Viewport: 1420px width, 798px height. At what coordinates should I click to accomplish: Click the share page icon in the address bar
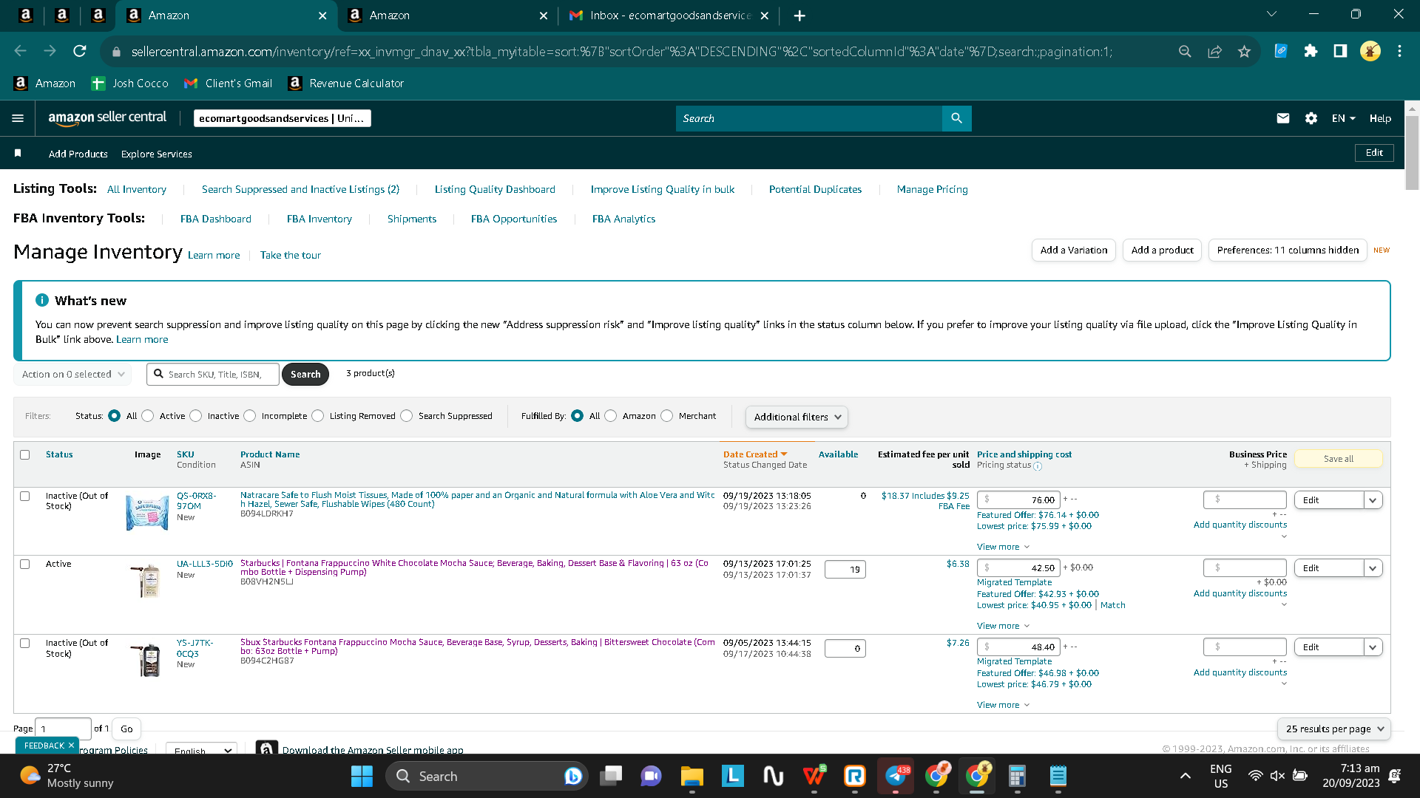pyautogui.click(x=1214, y=51)
